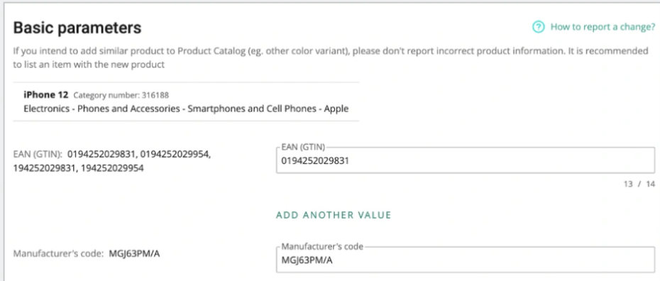The width and height of the screenshot is (660, 281).
Task: Click "Apple" at end of category path
Action: (x=336, y=109)
